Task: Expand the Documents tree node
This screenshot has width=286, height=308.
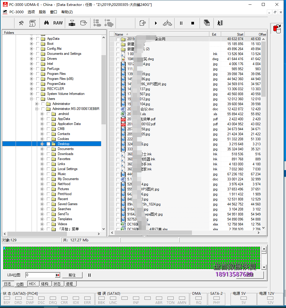Action: coord(42,149)
